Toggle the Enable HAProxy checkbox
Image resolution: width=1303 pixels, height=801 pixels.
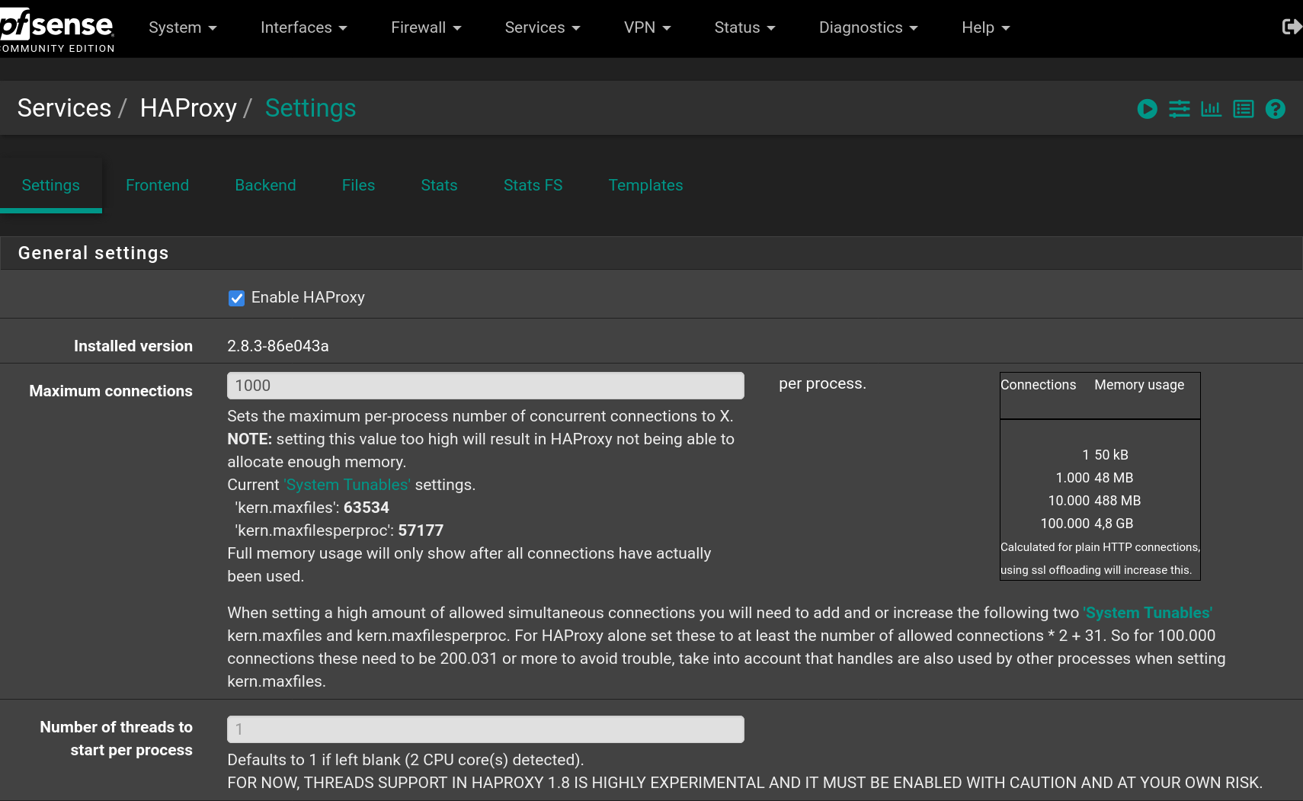(236, 298)
